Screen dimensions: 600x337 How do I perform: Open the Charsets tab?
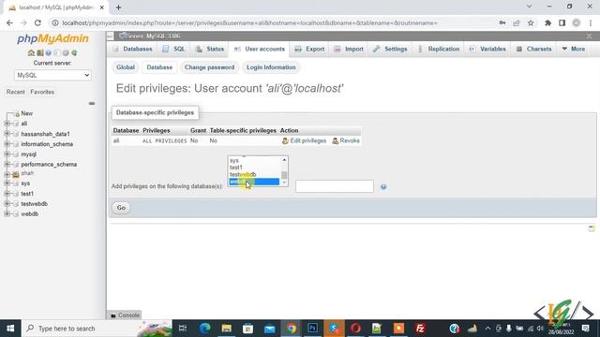tap(534, 49)
